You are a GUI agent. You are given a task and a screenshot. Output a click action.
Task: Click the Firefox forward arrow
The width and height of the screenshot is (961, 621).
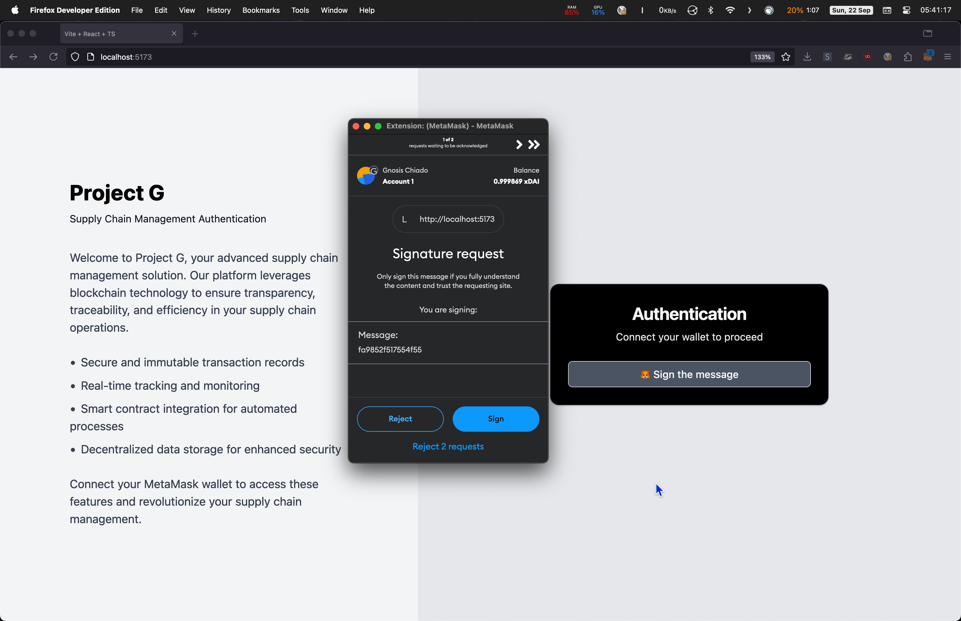33,57
